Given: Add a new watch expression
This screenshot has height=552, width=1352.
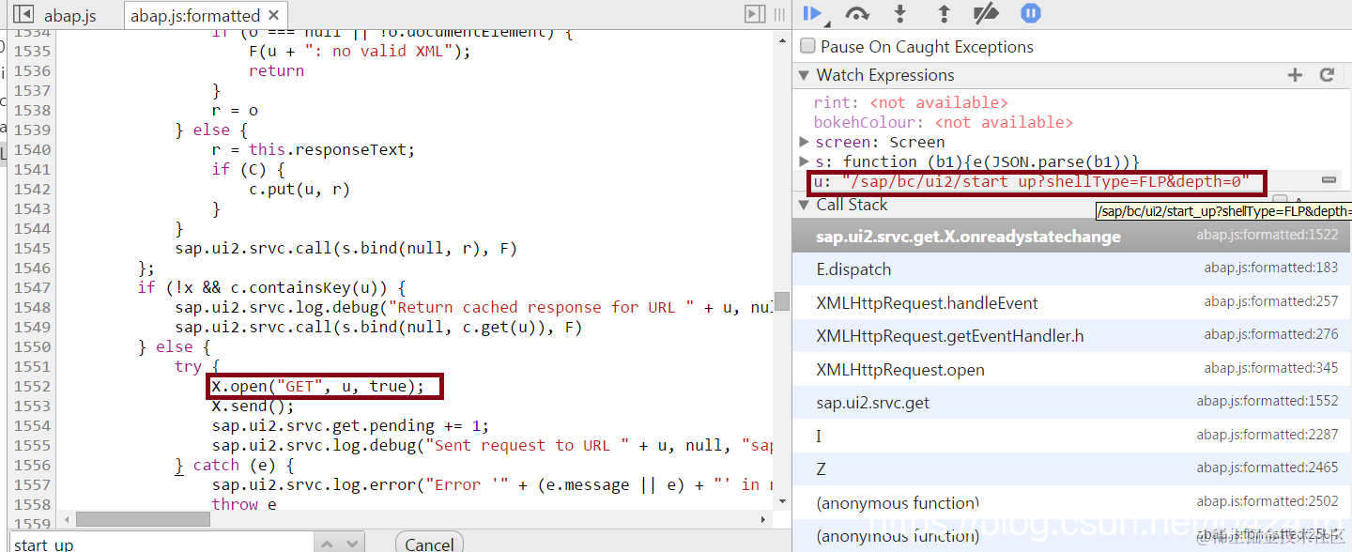Looking at the screenshot, I should [1295, 75].
